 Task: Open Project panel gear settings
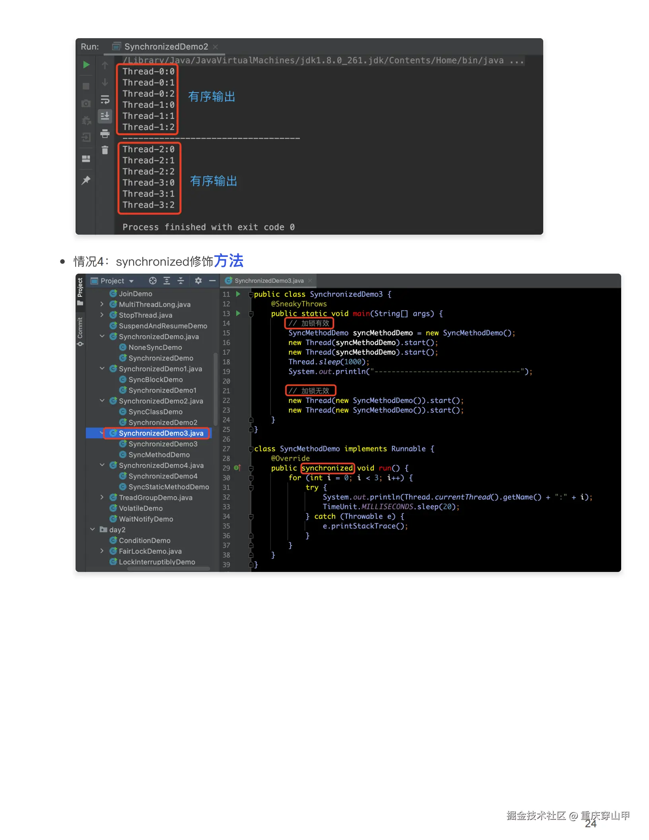pyautogui.click(x=198, y=281)
